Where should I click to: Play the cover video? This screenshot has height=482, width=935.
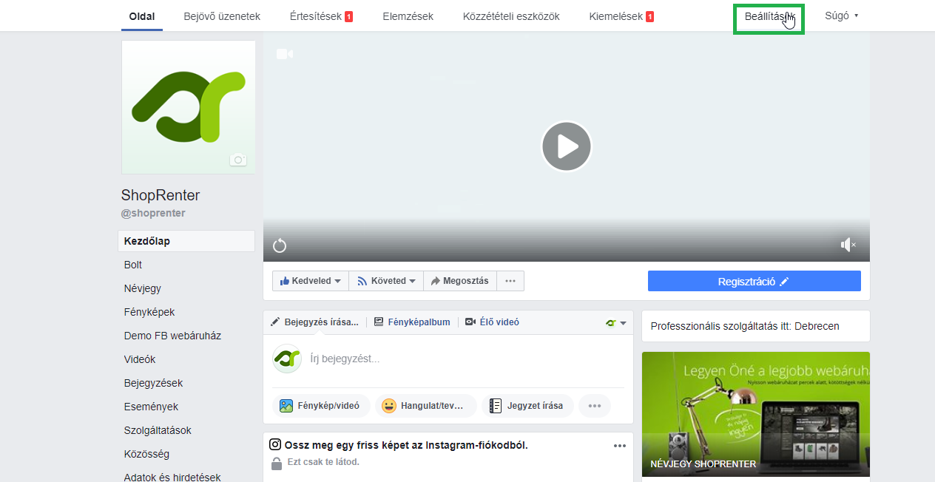click(567, 146)
